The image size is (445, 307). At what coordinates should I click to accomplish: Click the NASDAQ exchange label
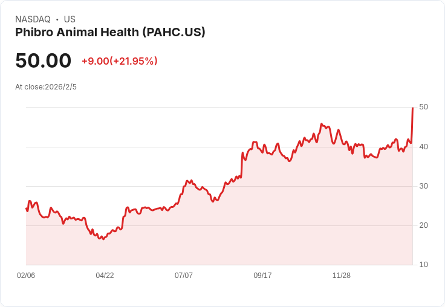(33, 19)
